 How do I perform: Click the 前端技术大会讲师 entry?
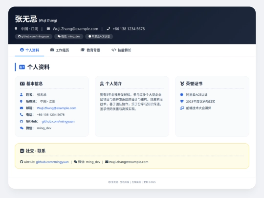click(x=198, y=108)
